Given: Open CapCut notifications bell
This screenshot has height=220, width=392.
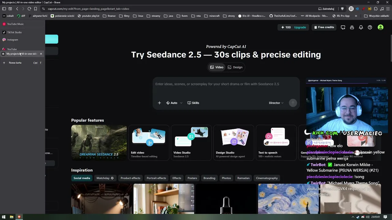Looking at the screenshot, I should coord(361,27).
